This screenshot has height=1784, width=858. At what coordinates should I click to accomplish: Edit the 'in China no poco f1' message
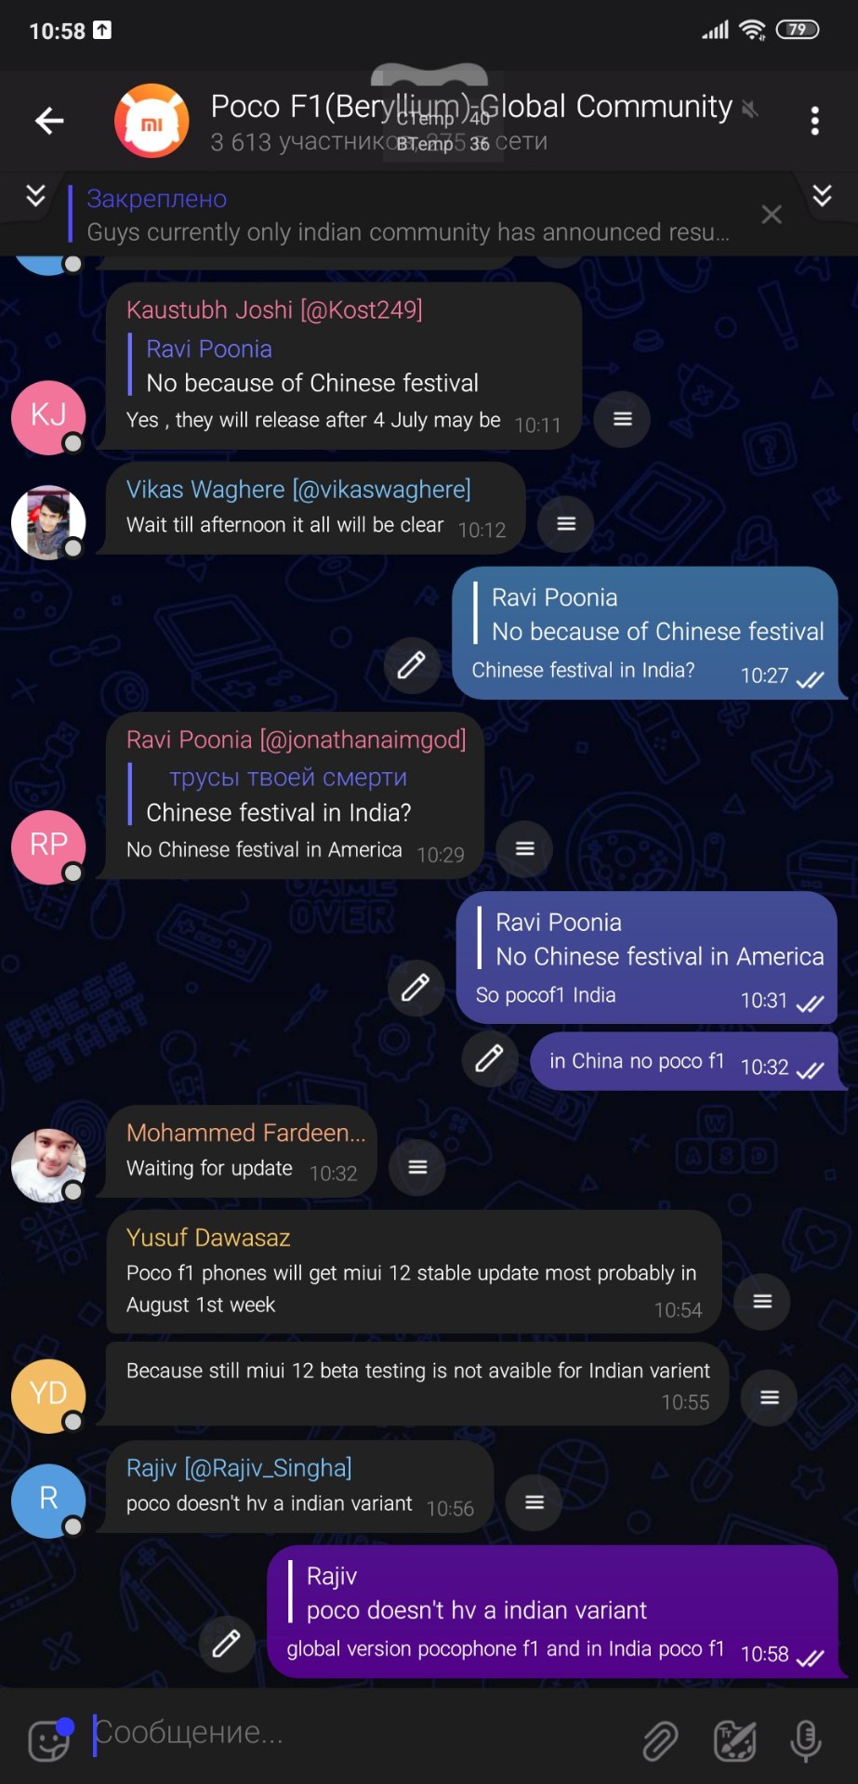coord(490,1058)
